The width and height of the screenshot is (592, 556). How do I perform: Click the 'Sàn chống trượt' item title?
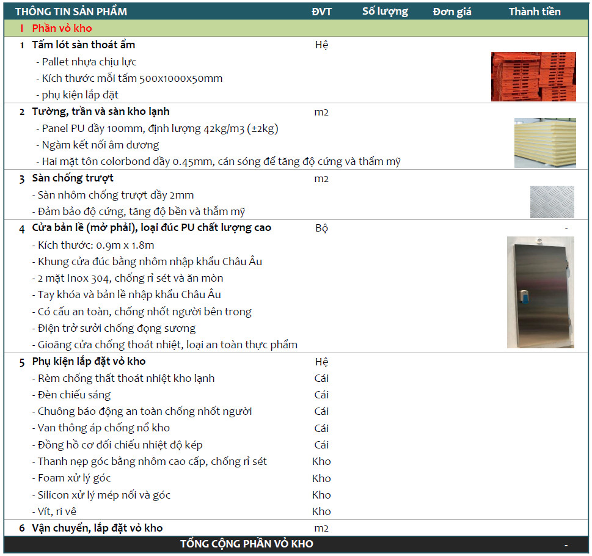73,178
